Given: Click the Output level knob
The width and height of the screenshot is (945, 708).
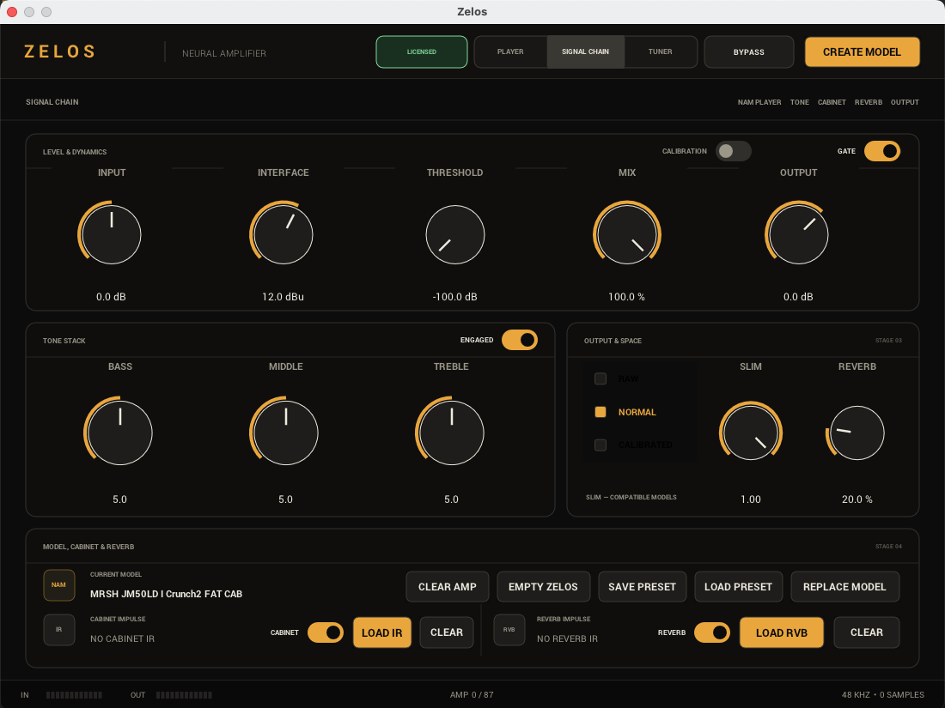Looking at the screenshot, I should (x=799, y=235).
